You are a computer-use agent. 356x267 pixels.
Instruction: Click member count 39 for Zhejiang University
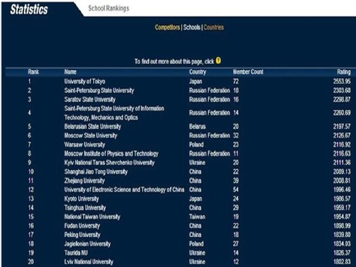click(236, 181)
